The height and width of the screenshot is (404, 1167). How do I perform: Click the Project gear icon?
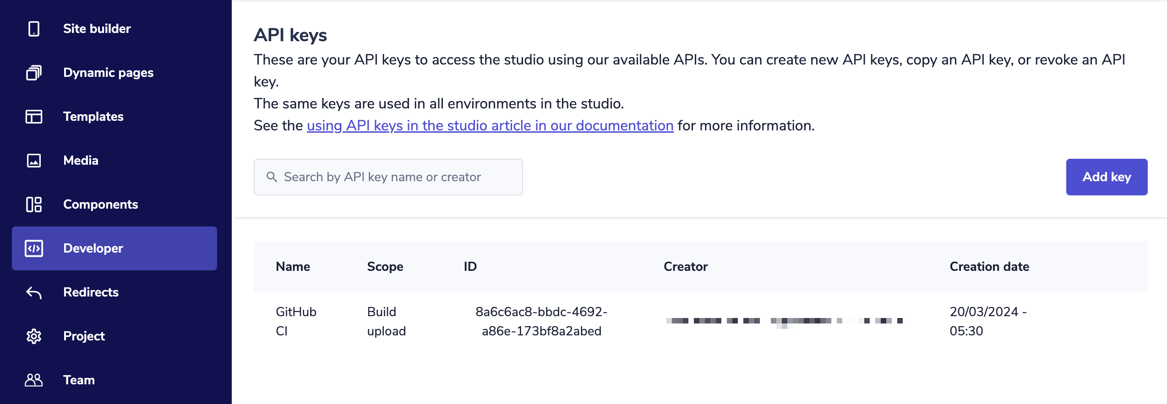(33, 336)
